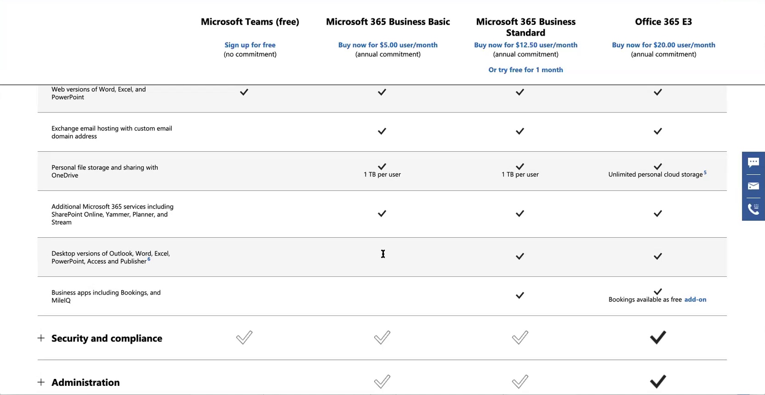The width and height of the screenshot is (765, 395).
Task: Click Business Basic Administration checkmark
Action: click(382, 382)
